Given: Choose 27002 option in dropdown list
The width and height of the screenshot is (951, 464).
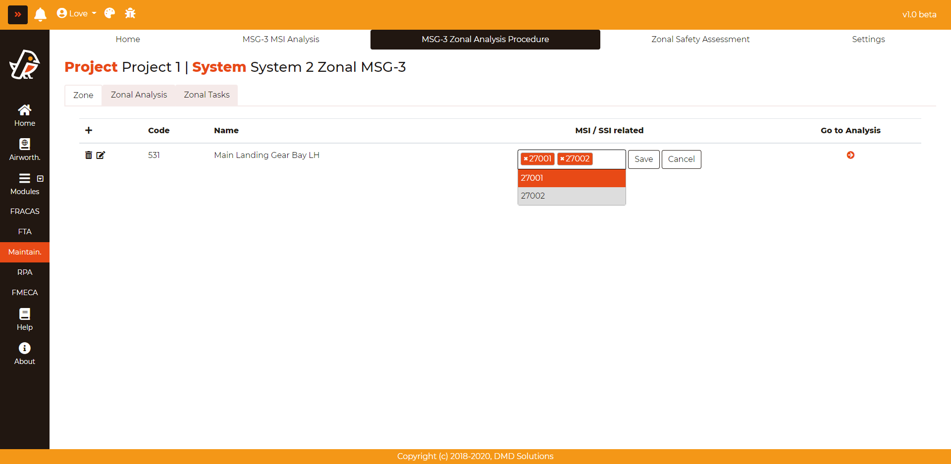Looking at the screenshot, I should pos(571,196).
